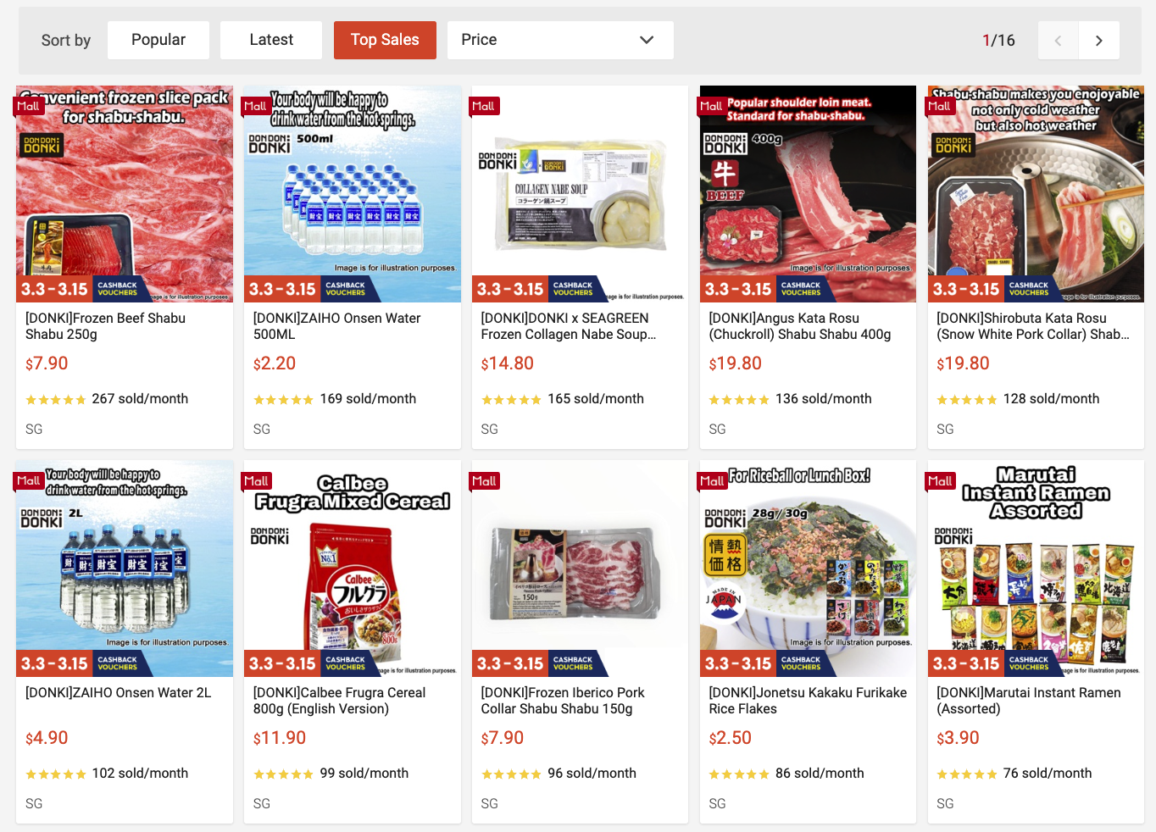Click the $11.90 Calbee Frugra Cereal price
1156x832 pixels.
pyautogui.click(x=280, y=738)
